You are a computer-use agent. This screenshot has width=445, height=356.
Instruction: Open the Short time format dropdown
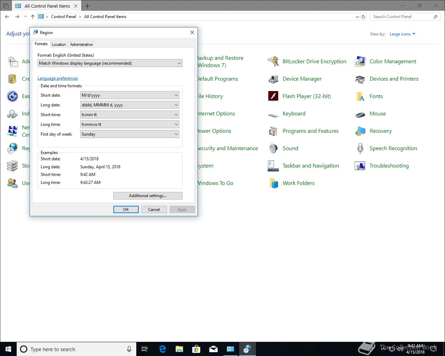tap(130, 115)
